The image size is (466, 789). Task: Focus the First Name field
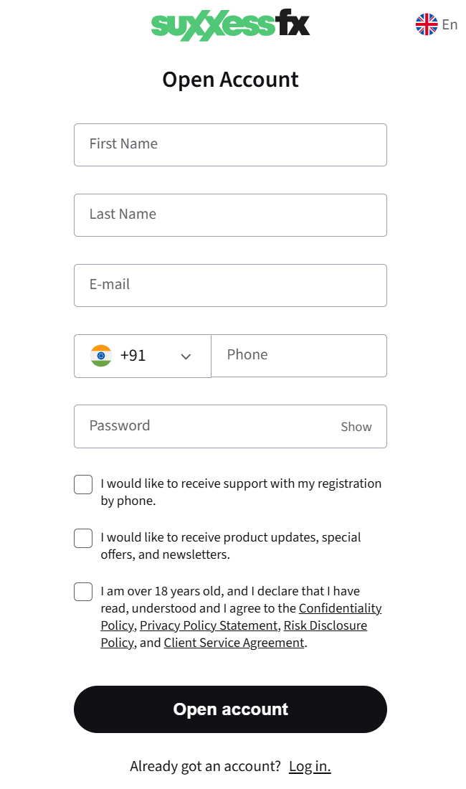click(230, 145)
